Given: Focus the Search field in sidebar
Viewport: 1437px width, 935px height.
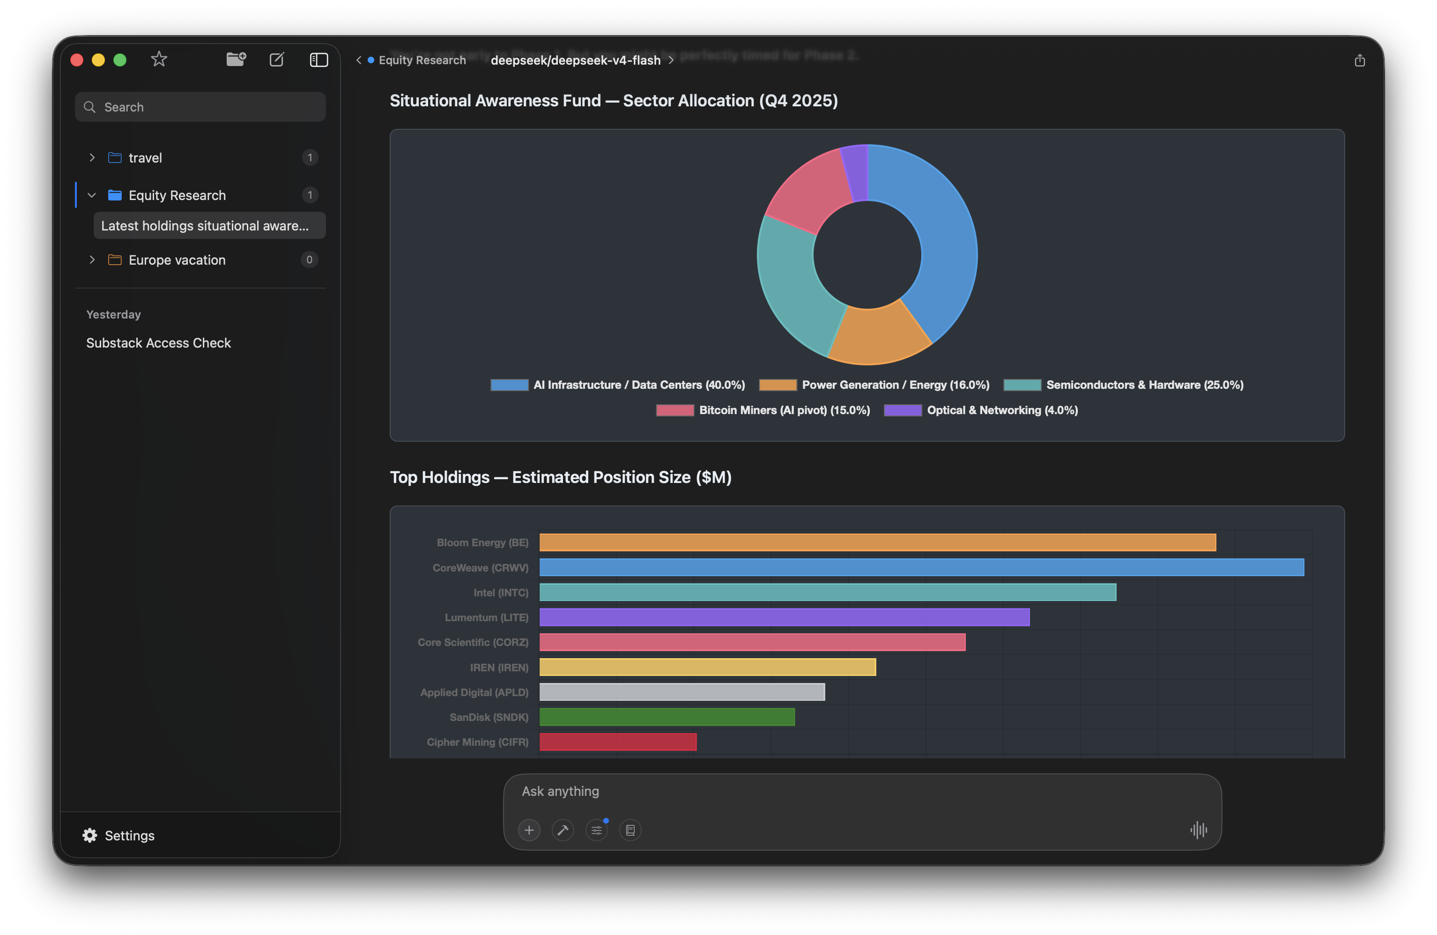Looking at the screenshot, I should coord(200,107).
